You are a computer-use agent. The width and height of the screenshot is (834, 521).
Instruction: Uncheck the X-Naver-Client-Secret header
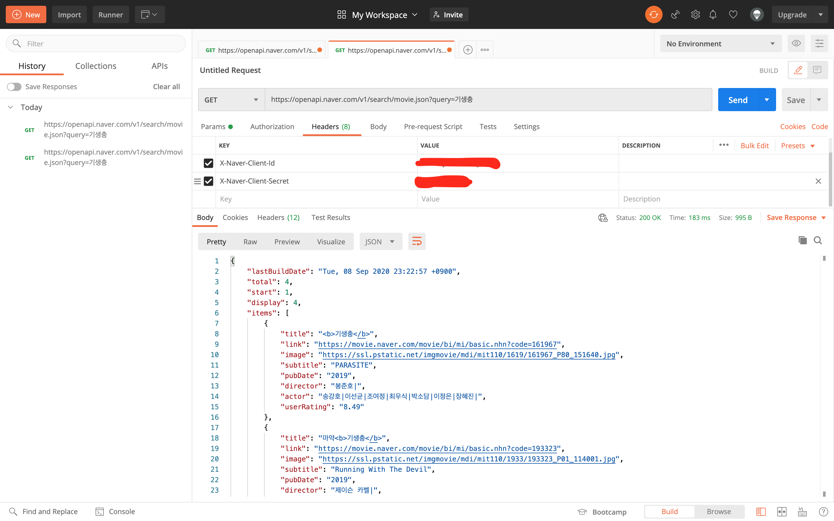(x=209, y=181)
